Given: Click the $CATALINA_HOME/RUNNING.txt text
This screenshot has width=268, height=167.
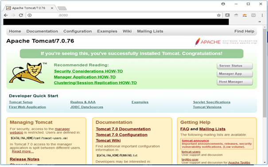Looking at the screenshot, I should [117, 156].
